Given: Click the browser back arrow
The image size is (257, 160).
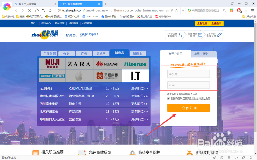Looking at the screenshot, I should [x=16, y=11].
